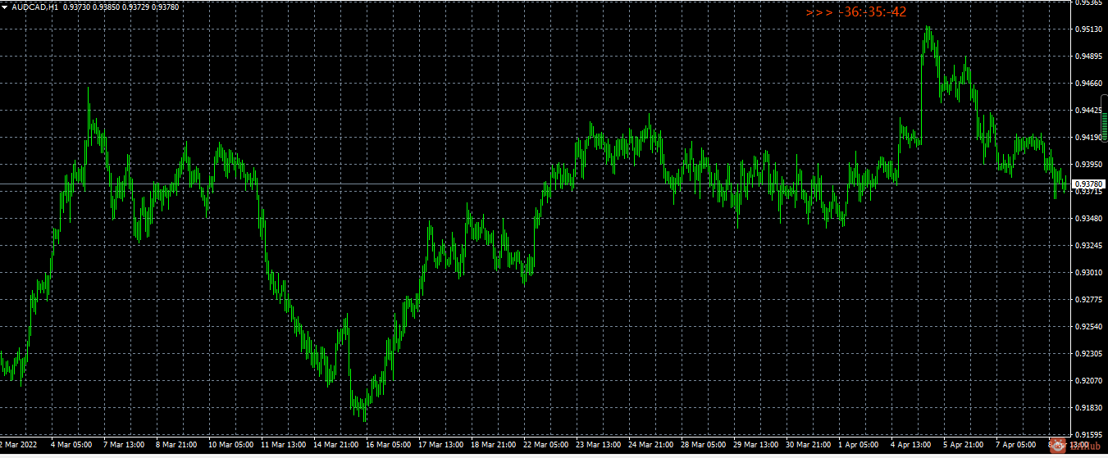The height and width of the screenshot is (458, 1108).
Task: Click the 2 Mar 2022 date label
Action: 20,445
